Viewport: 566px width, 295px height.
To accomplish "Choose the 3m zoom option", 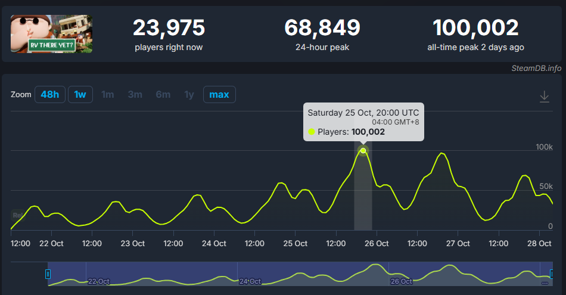I will [135, 95].
